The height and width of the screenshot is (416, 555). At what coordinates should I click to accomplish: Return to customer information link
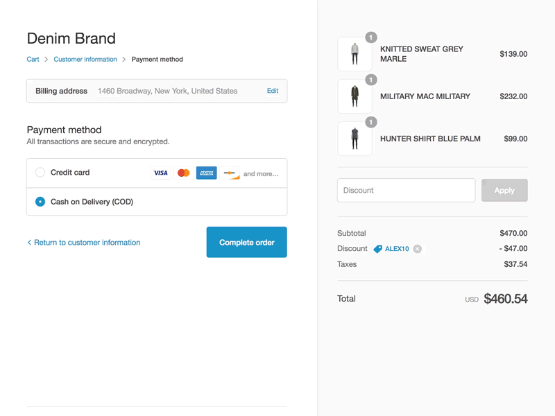pos(84,242)
